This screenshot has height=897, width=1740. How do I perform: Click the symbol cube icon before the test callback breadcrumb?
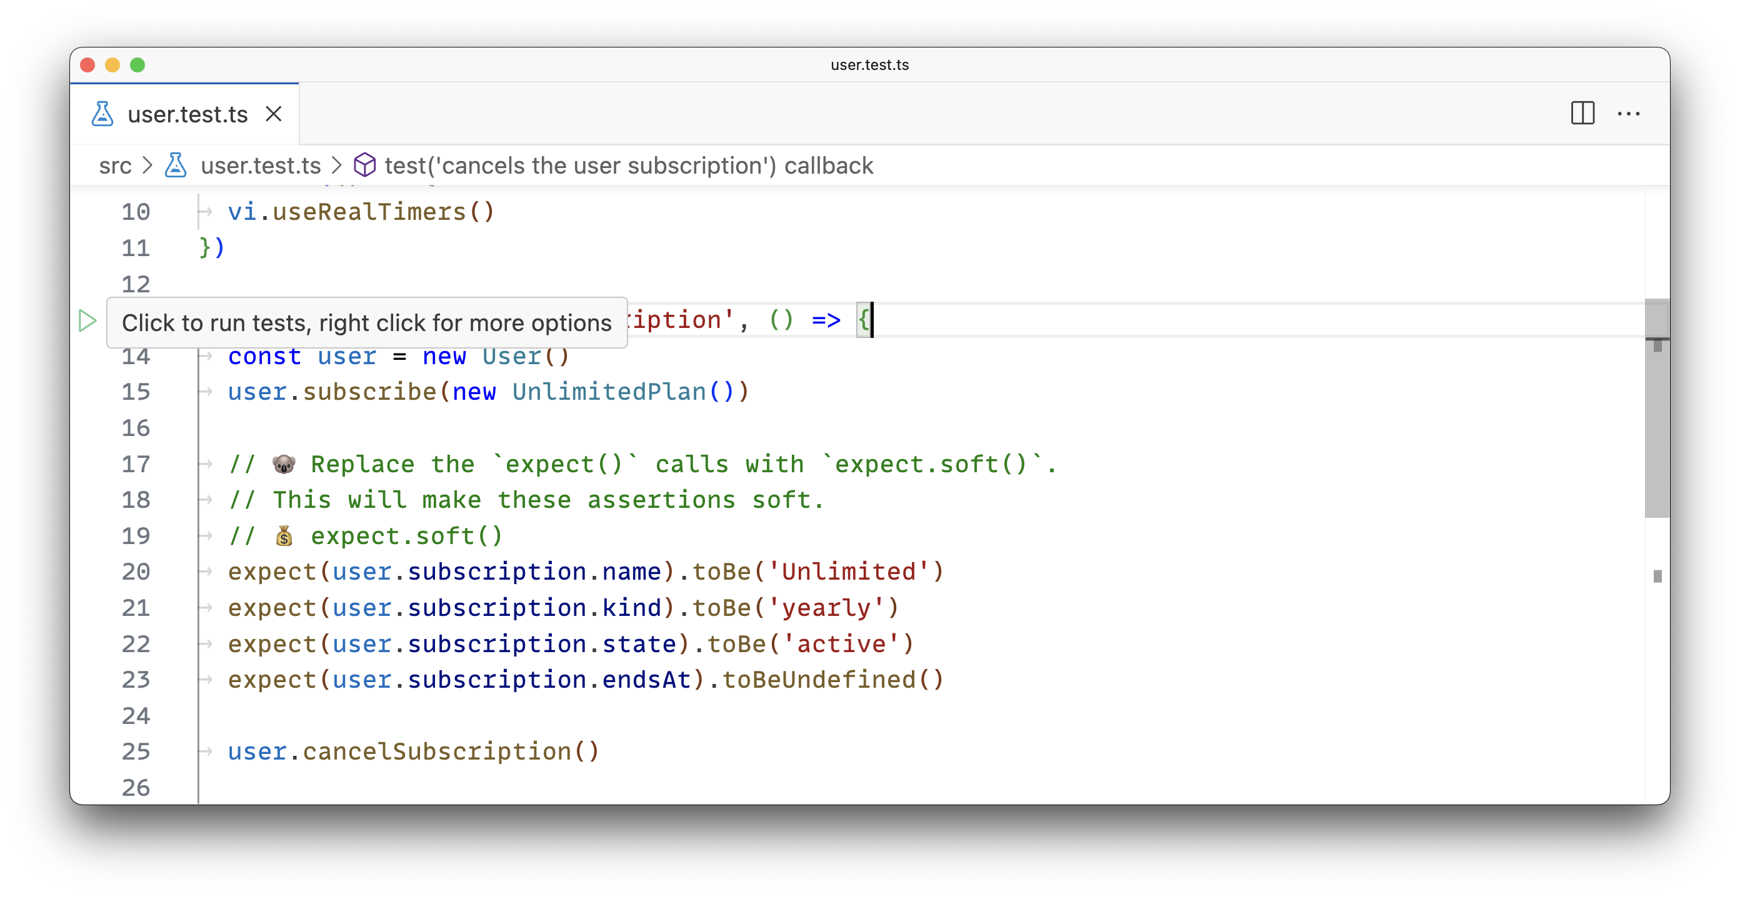[365, 166]
